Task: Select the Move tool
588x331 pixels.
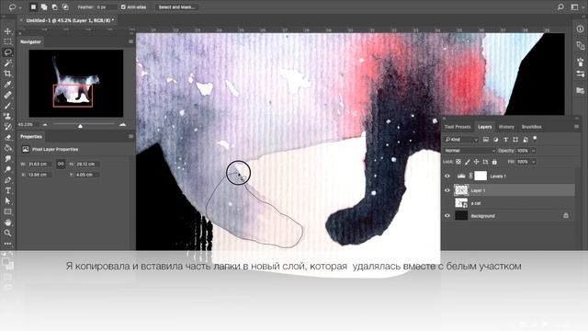Action: click(7, 31)
